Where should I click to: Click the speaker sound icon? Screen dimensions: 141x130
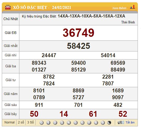tap(121, 122)
